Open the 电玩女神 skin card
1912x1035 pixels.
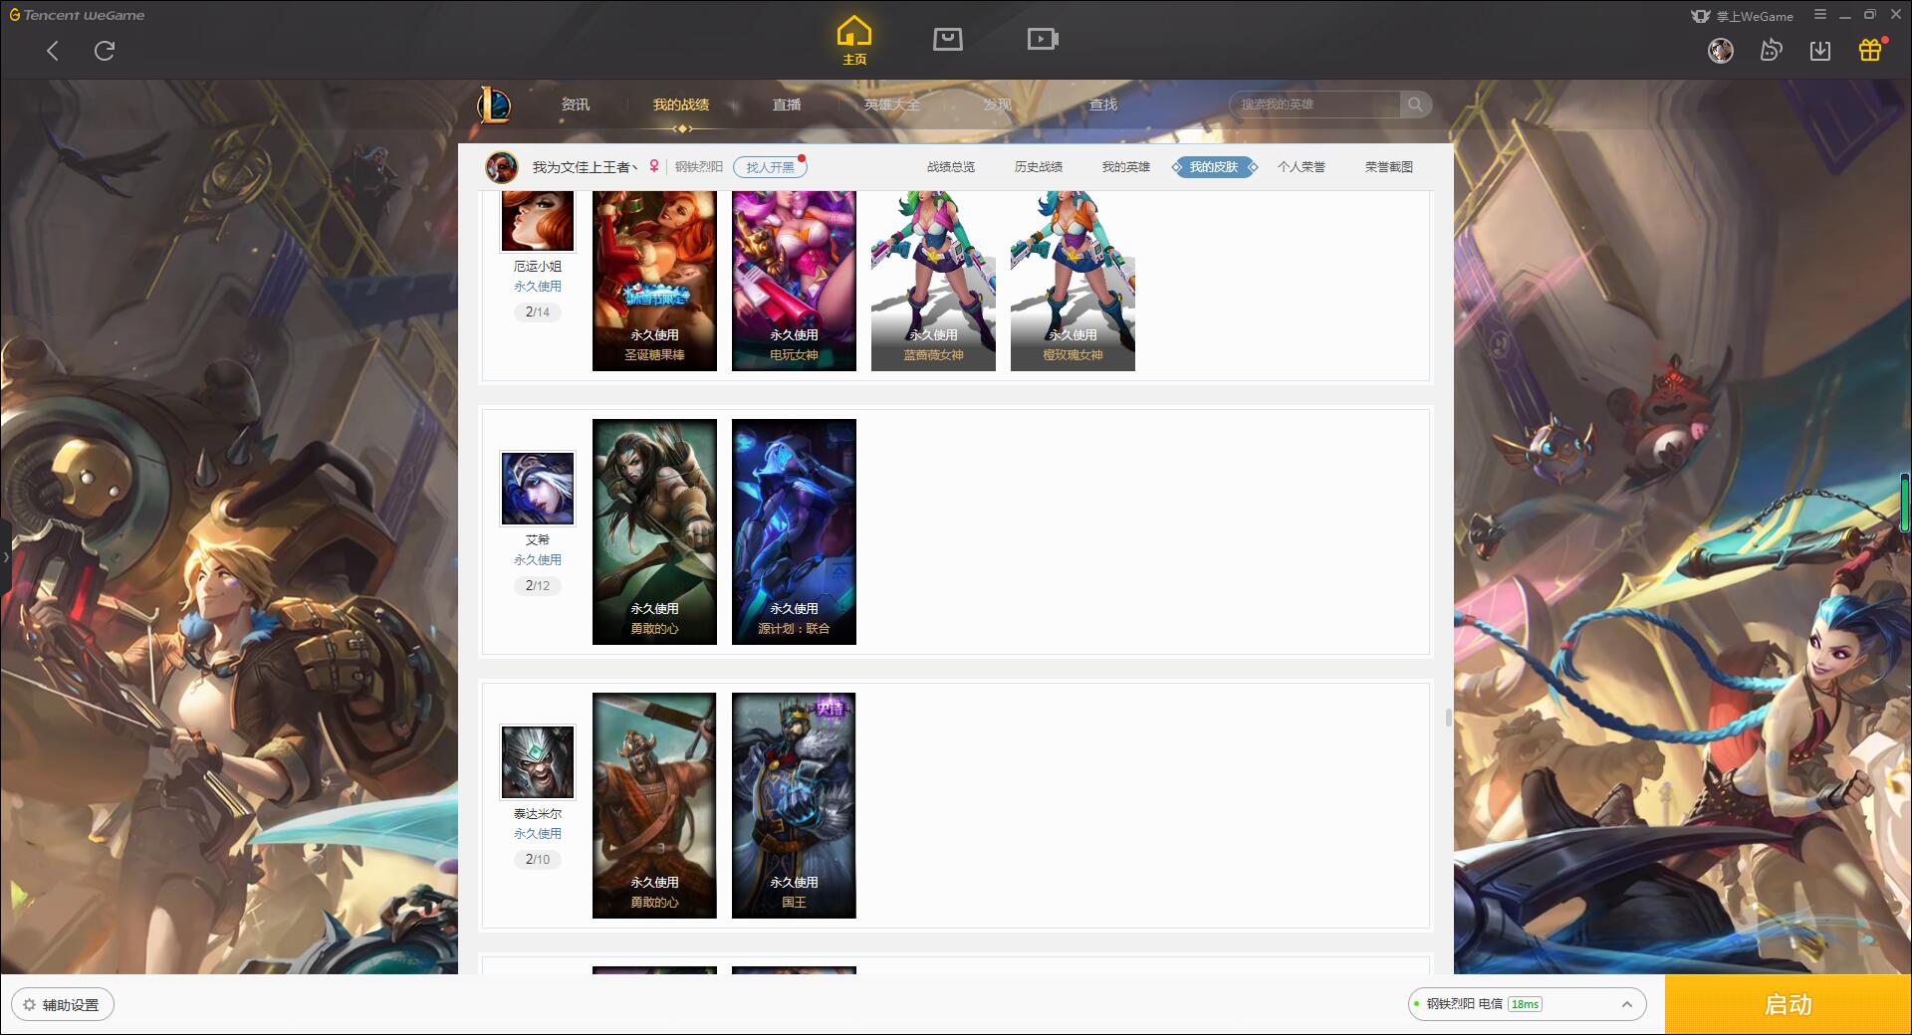coord(794,281)
